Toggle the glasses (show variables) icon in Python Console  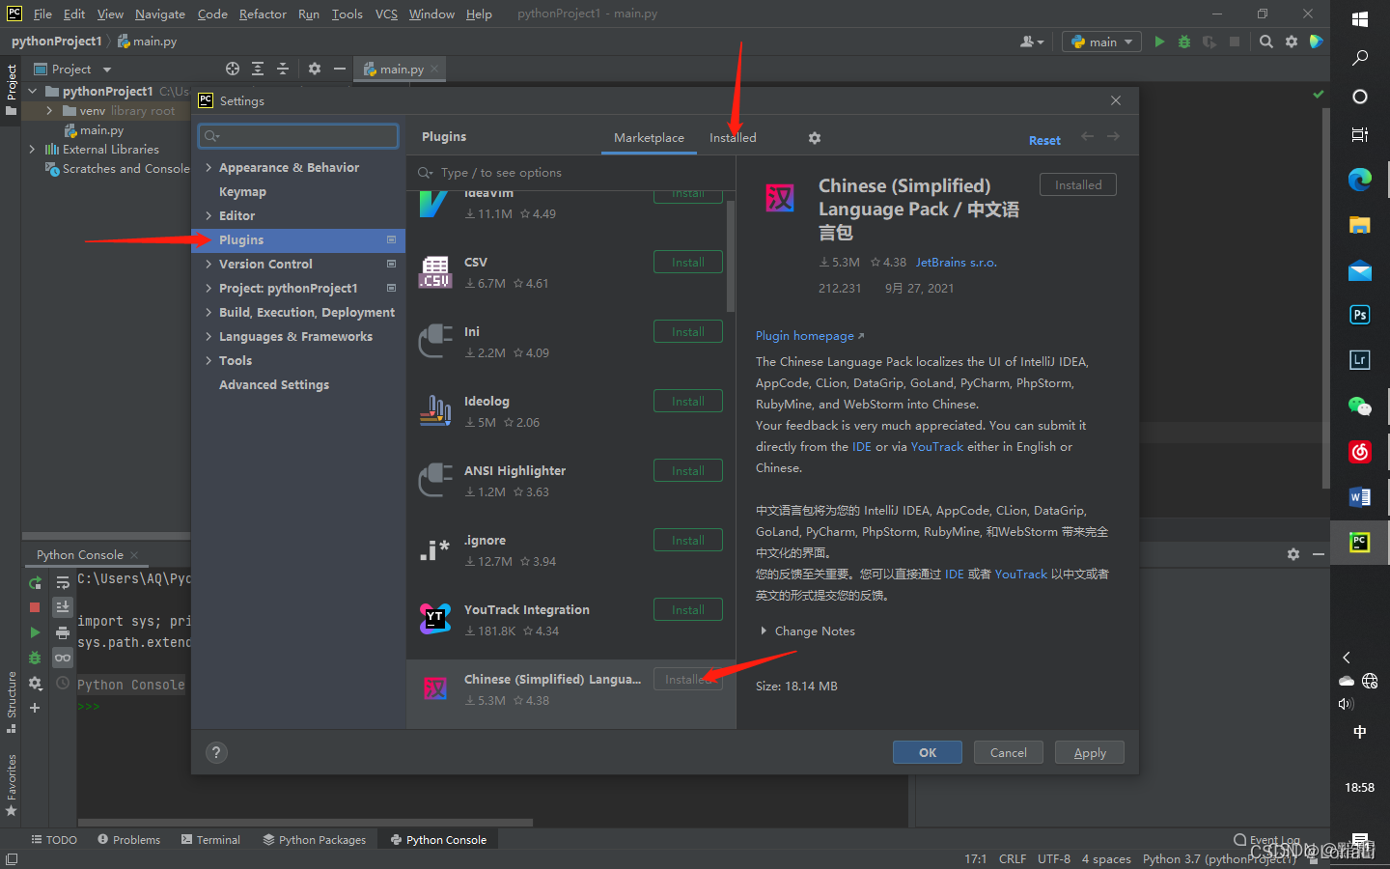tap(63, 658)
